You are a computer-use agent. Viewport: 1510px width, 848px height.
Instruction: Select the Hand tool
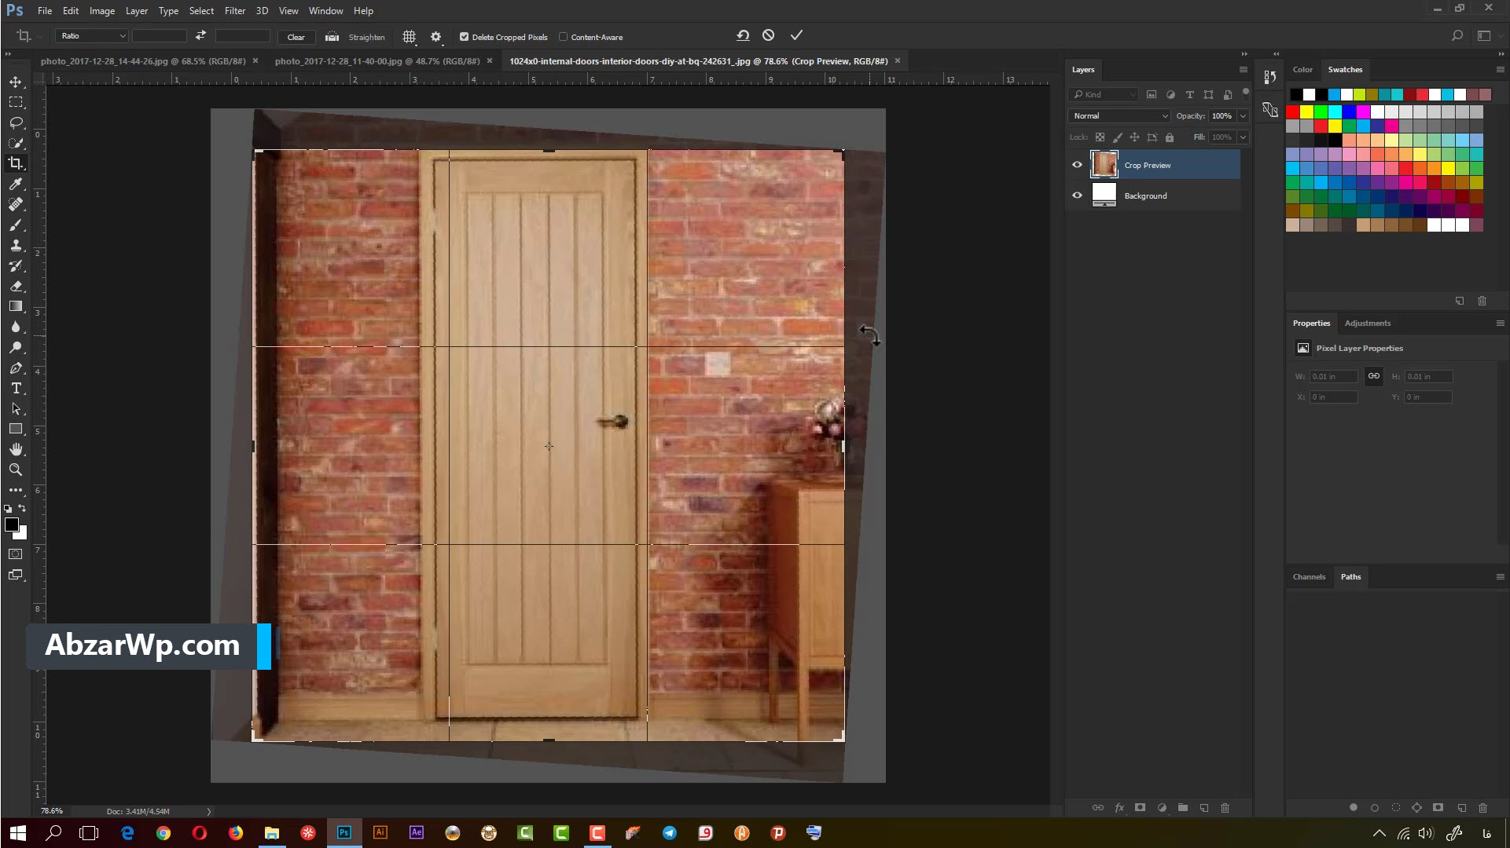tap(16, 449)
